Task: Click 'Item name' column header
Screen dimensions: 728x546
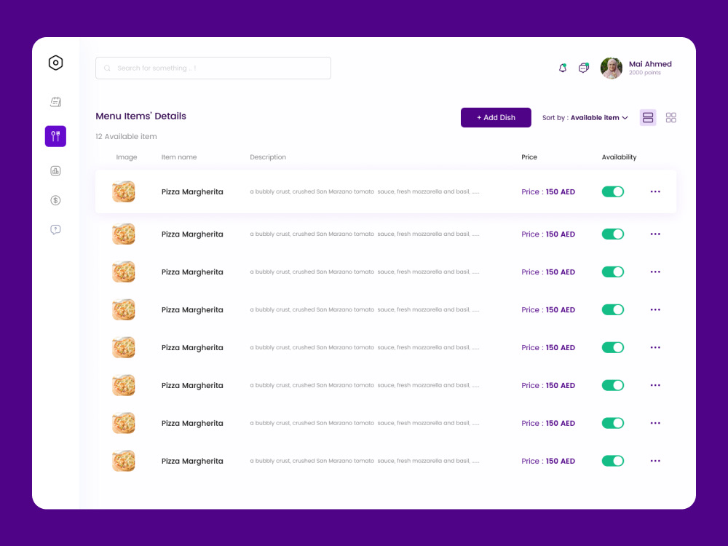Action: 179,157
